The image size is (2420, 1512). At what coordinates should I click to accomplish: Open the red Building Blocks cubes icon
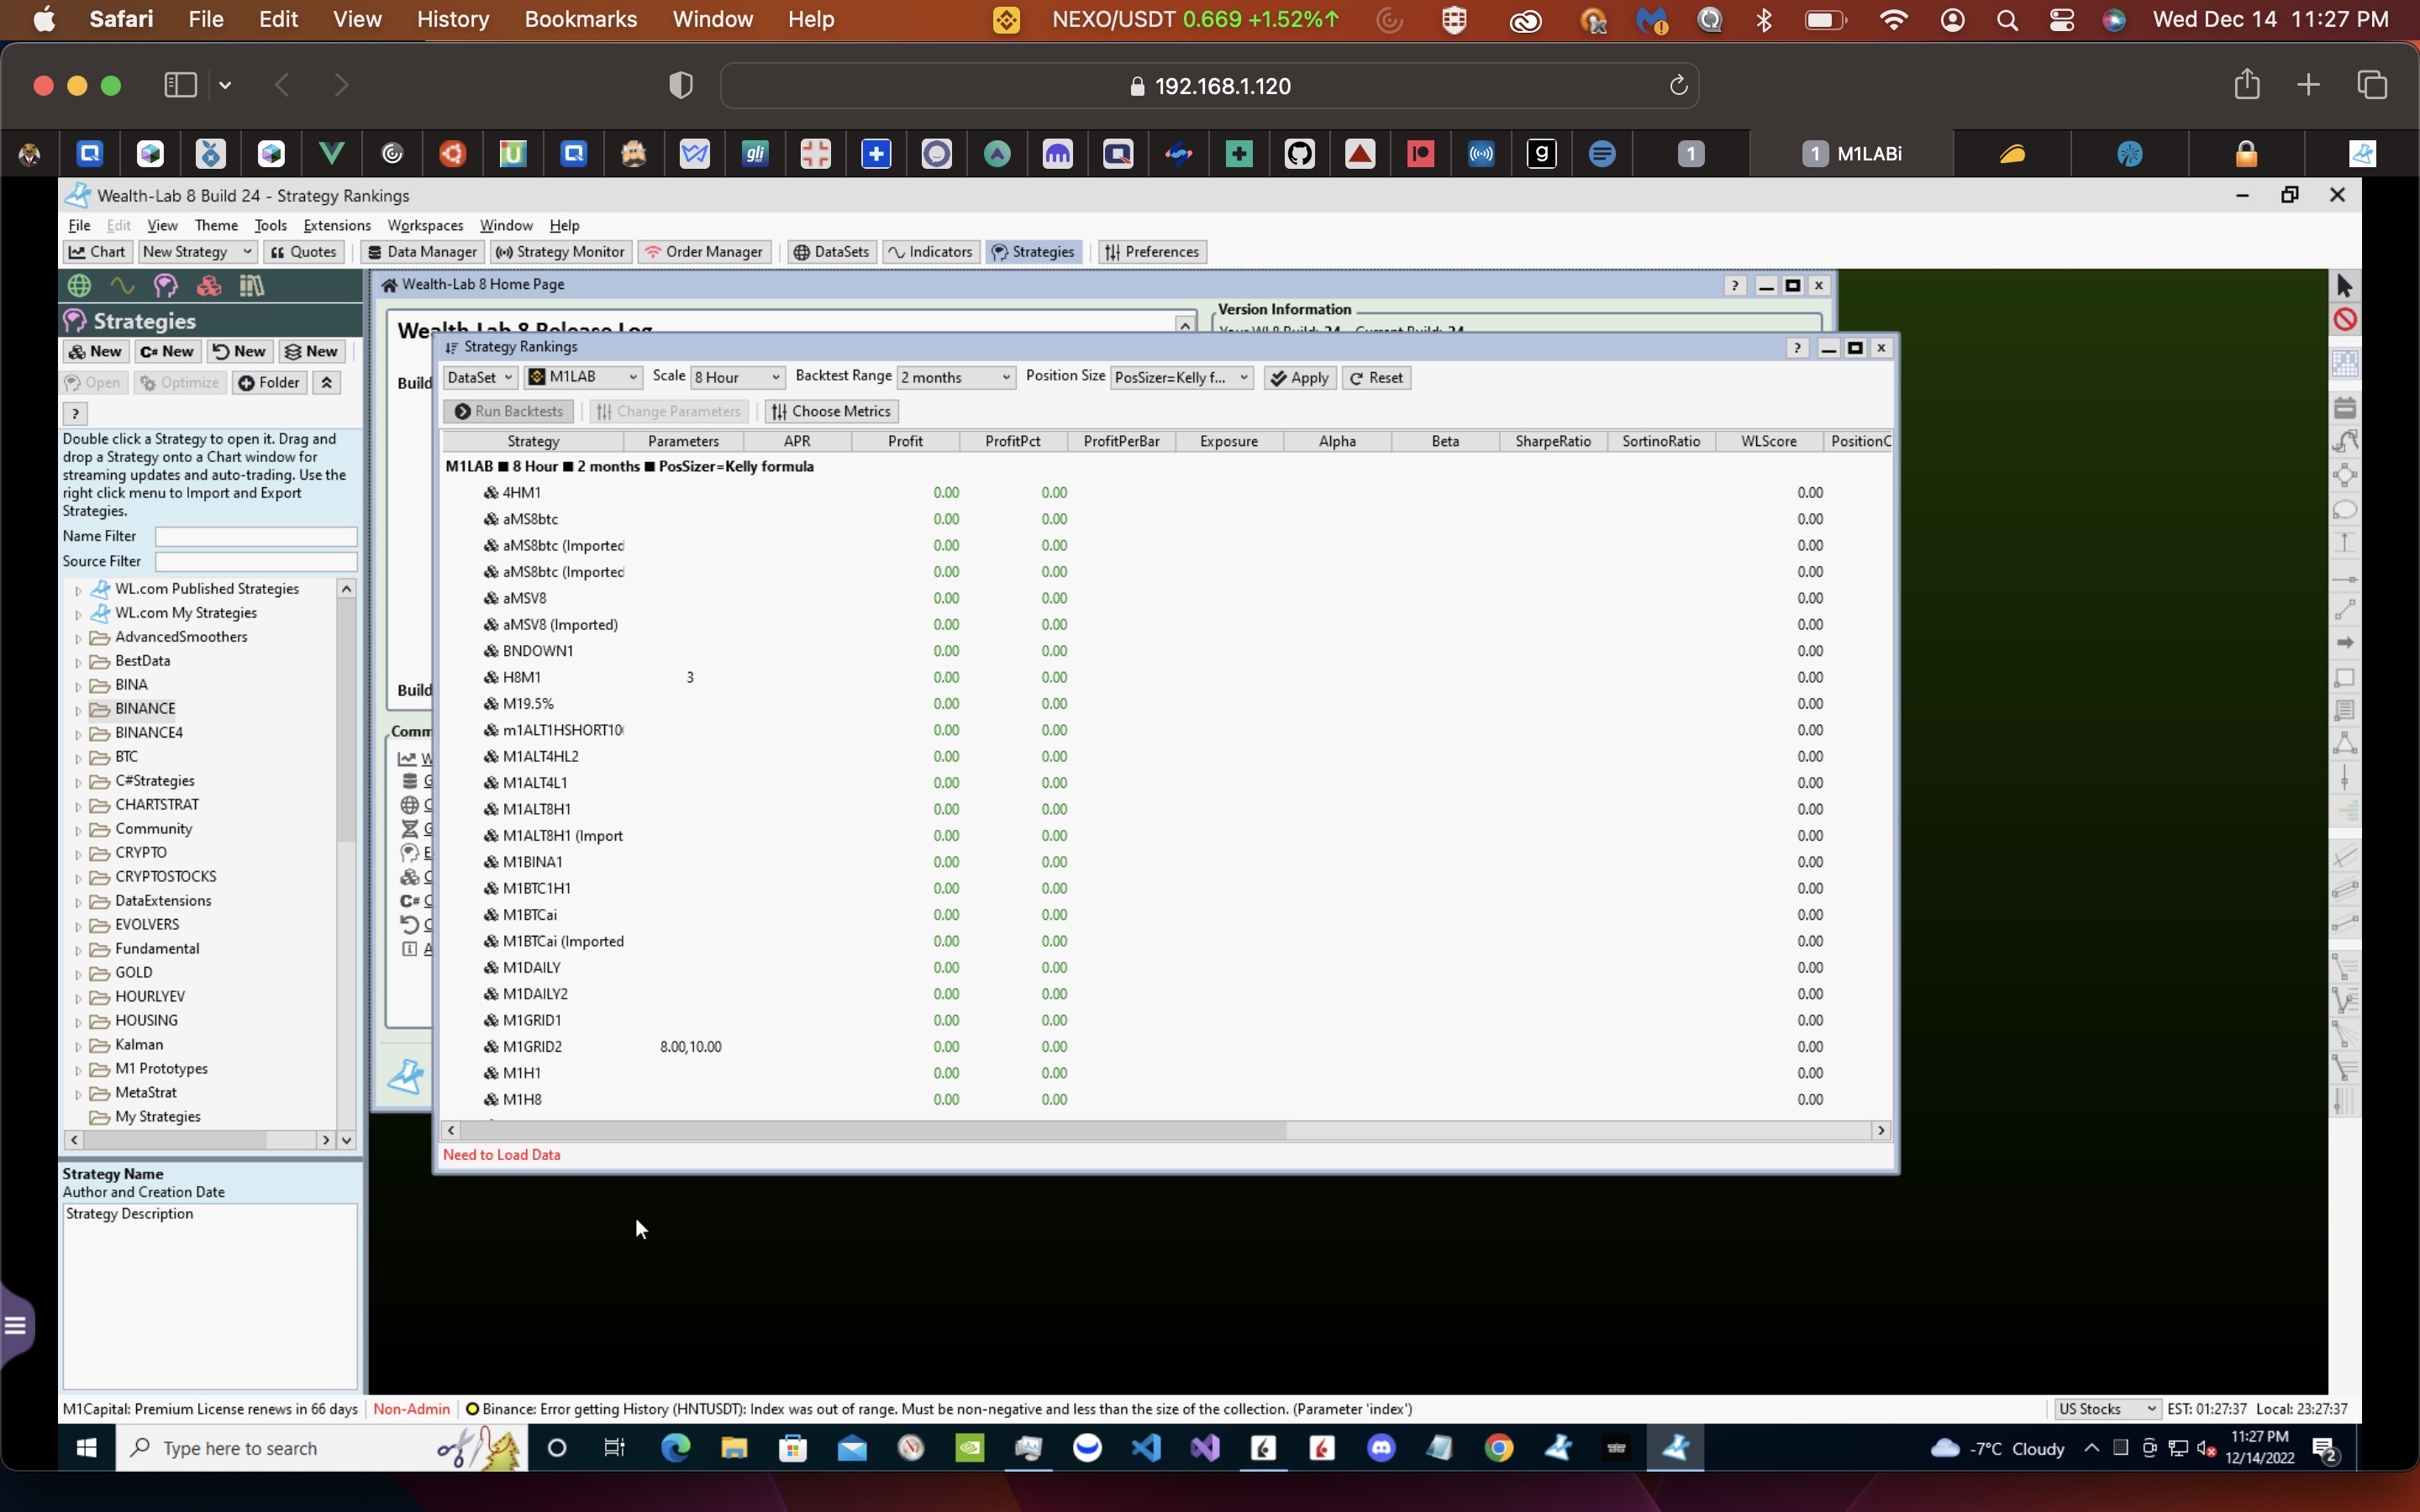coord(208,286)
